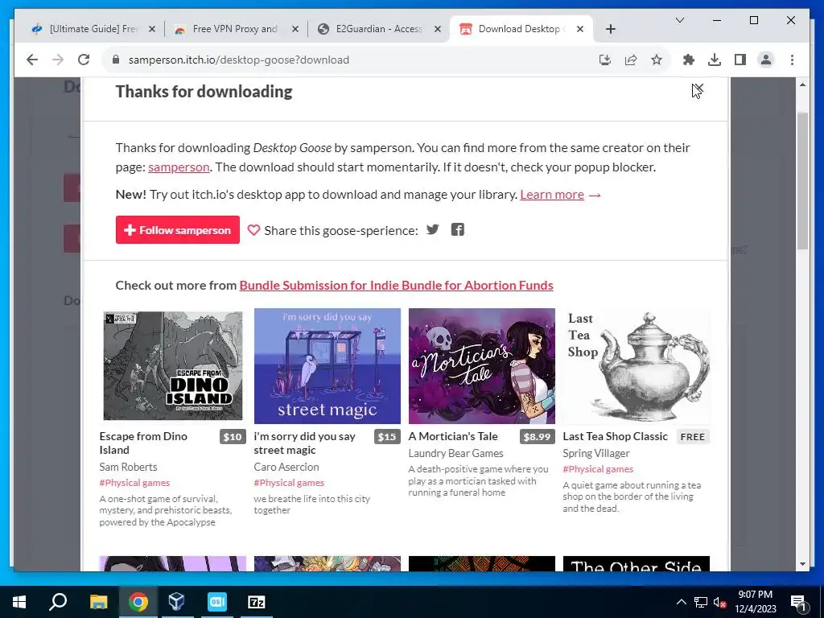Click the $15 price tag

387,437
